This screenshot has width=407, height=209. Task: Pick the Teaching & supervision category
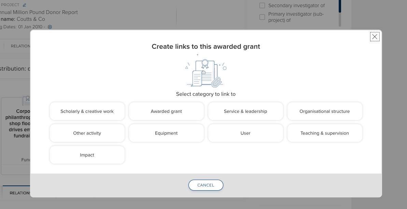click(x=325, y=133)
